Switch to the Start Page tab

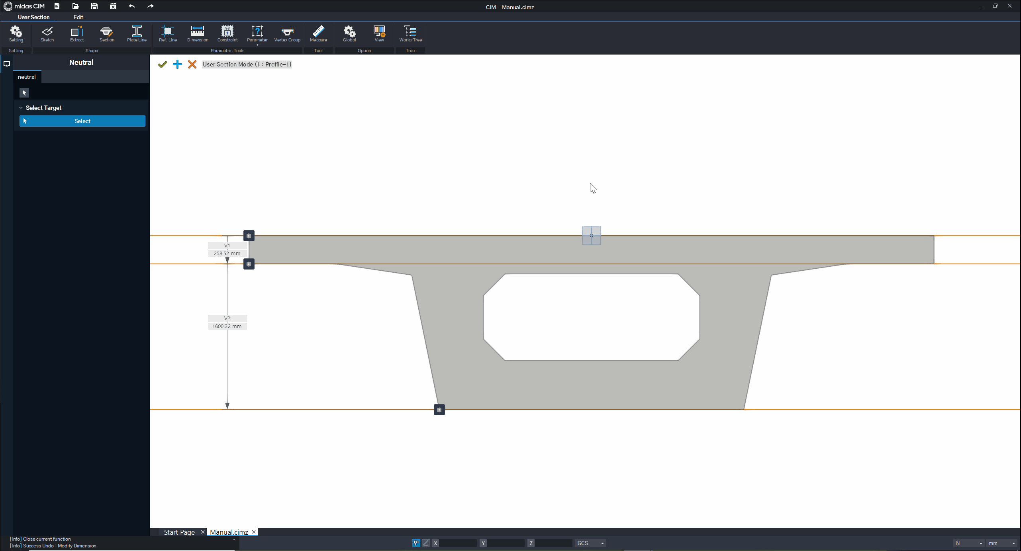pyautogui.click(x=179, y=532)
